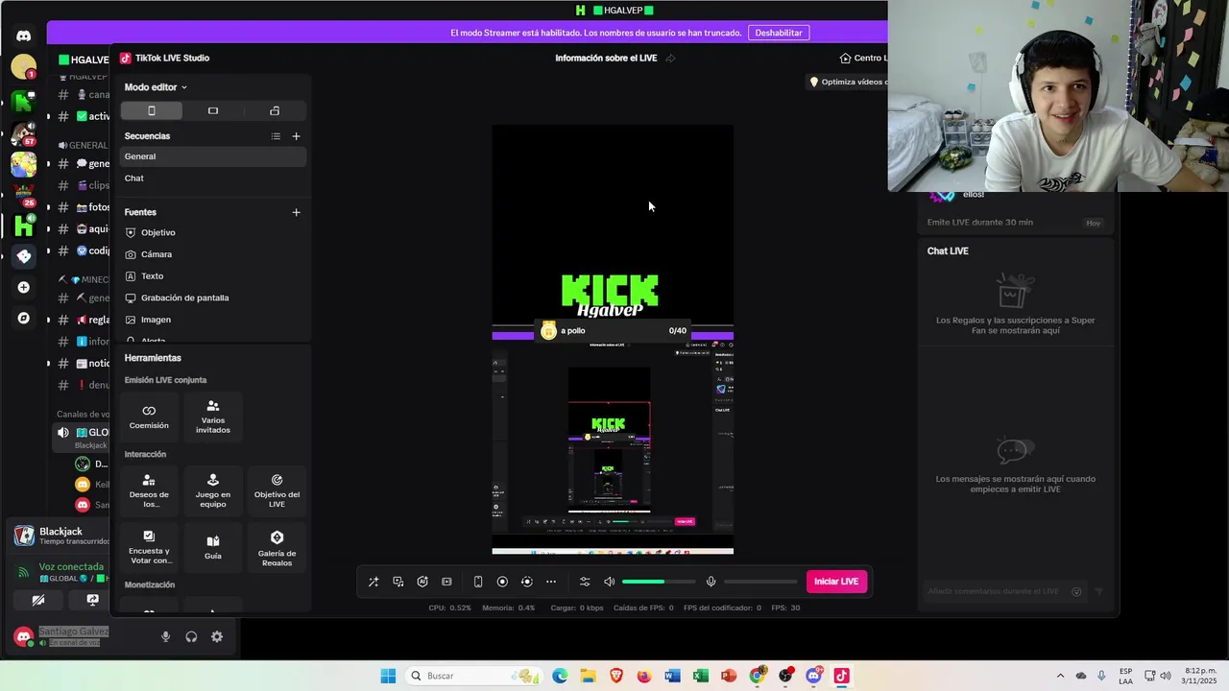Open the Objetivo del LIVE tool
This screenshot has width=1229, height=691.
click(x=277, y=490)
